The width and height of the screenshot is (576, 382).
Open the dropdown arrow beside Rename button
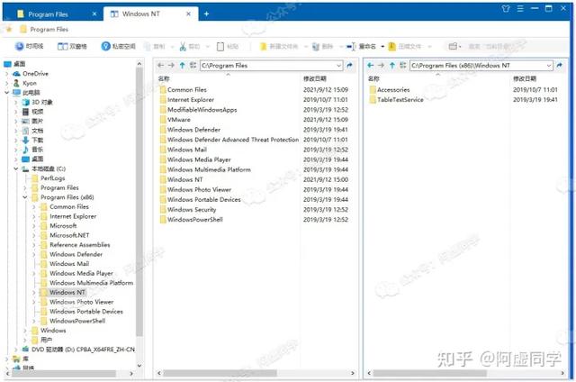tap(382, 47)
